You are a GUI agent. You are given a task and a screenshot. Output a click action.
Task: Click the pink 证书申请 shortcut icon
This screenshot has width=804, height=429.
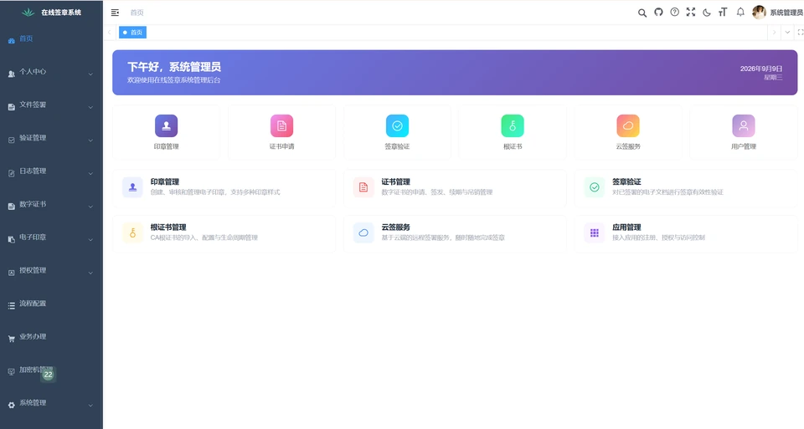point(281,126)
